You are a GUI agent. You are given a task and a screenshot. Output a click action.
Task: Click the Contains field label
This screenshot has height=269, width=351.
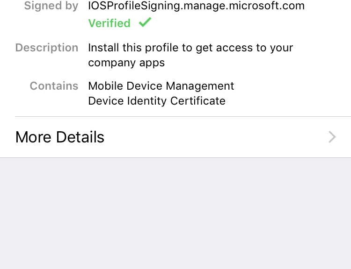pos(54,86)
